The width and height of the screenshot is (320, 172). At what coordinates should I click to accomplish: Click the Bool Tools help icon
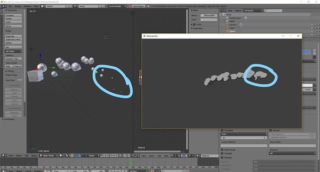[x=19, y=80]
